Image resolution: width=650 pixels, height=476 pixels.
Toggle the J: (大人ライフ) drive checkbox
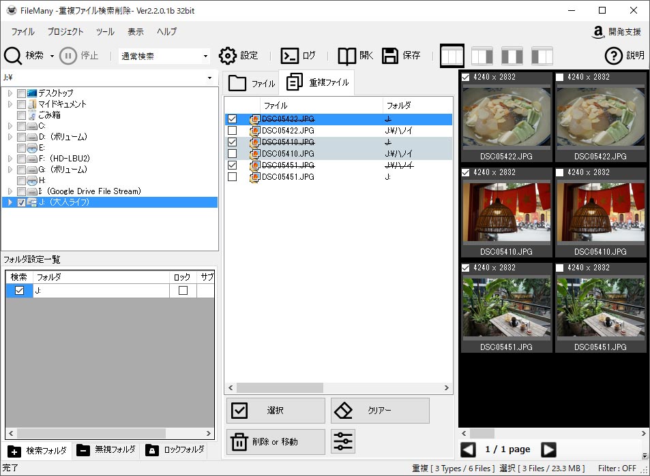pos(22,202)
